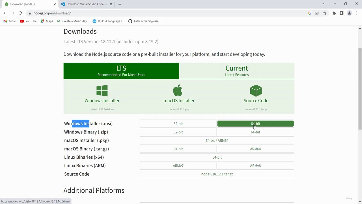362x204 pixels.
Task: Download node-v18.12.1.tar.gz in the Source Code table row
Action: pos(217,174)
